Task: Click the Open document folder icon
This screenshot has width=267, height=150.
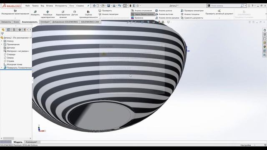Action: point(103,5)
